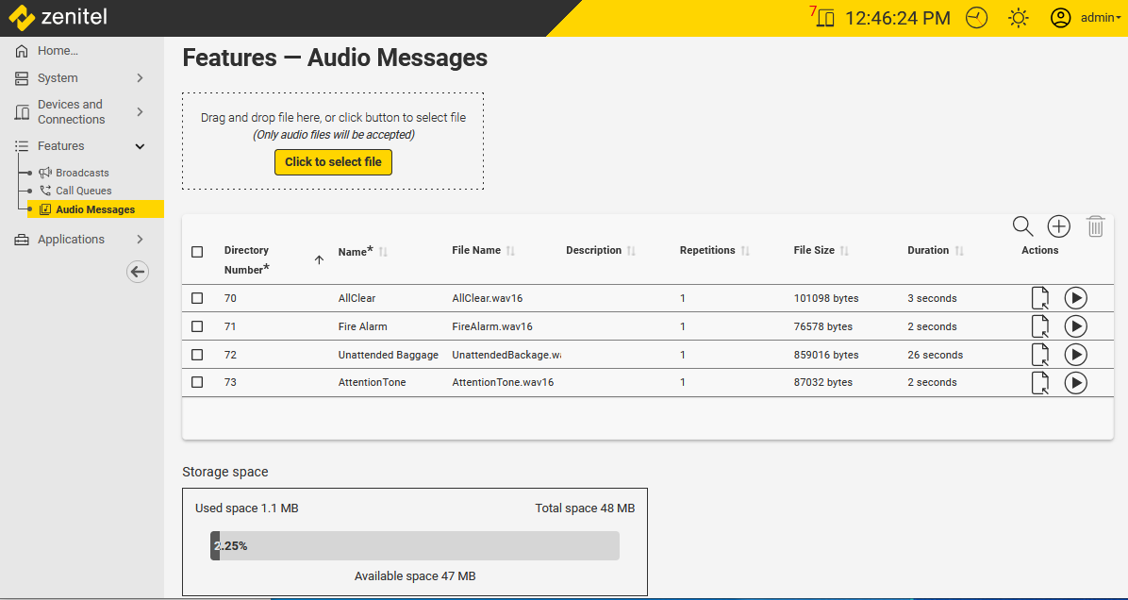Play the AllClear audio message
Image resolution: width=1128 pixels, height=600 pixels.
[1075, 298]
